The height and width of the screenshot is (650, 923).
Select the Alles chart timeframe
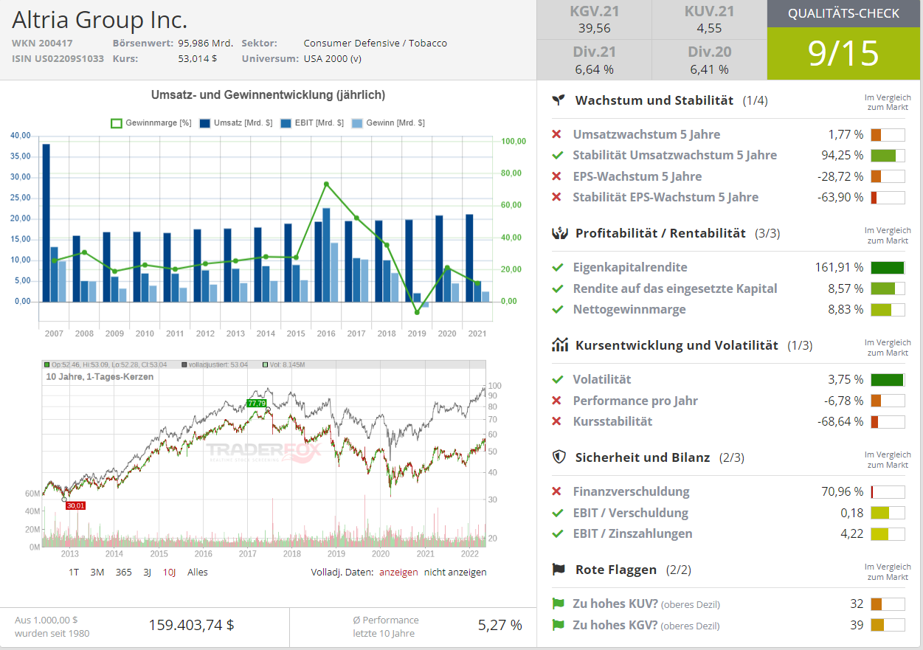(x=198, y=572)
